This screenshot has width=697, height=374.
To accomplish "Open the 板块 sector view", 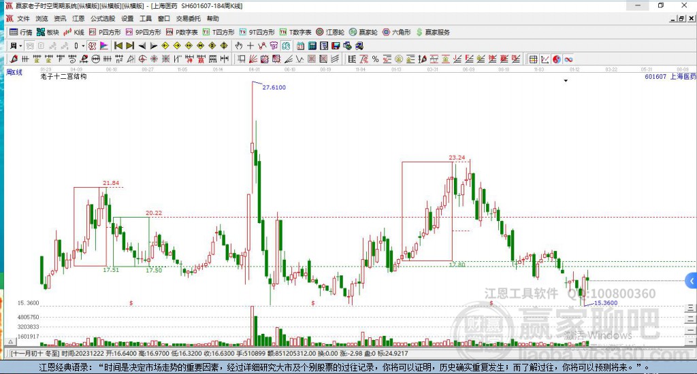I will point(48,32).
